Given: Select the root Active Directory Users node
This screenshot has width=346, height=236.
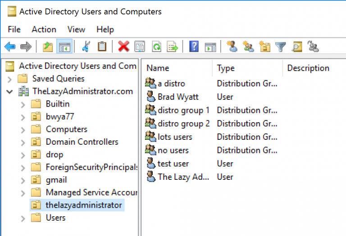Looking at the screenshot, I should click(x=77, y=66).
